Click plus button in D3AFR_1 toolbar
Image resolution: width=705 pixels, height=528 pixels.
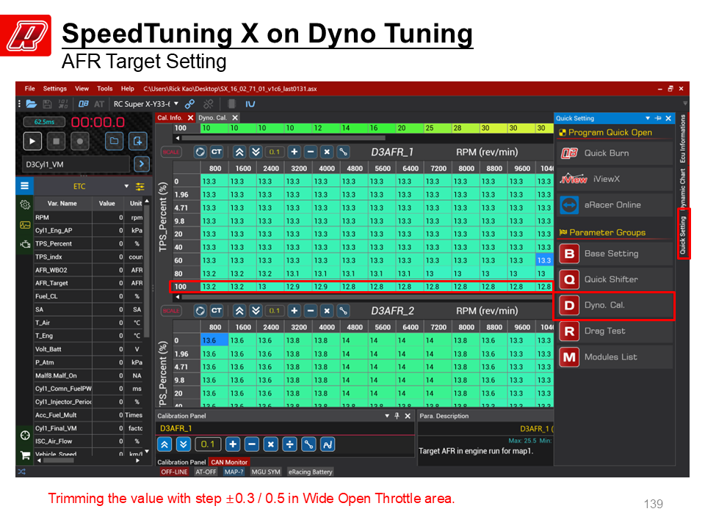[x=294, y=152]
